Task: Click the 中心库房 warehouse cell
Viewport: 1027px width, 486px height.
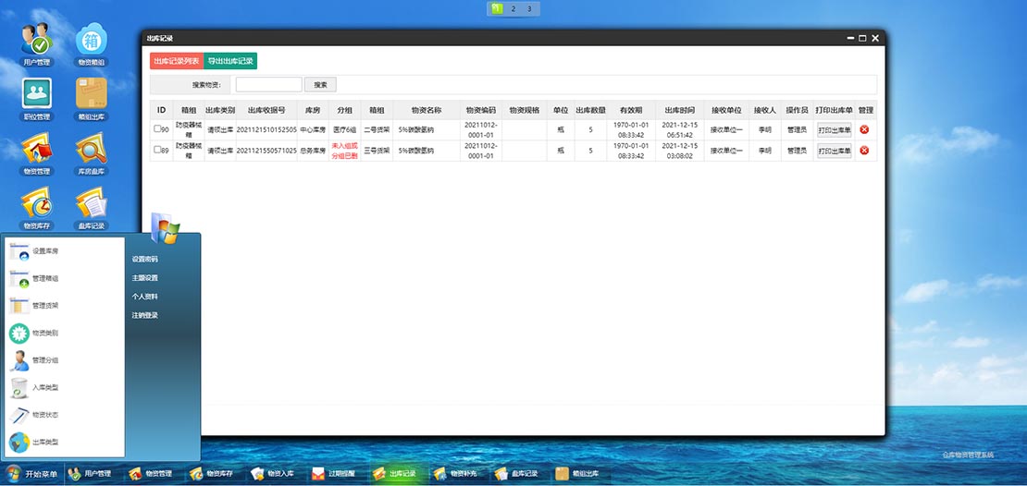Action: click(x=313, y=129)
